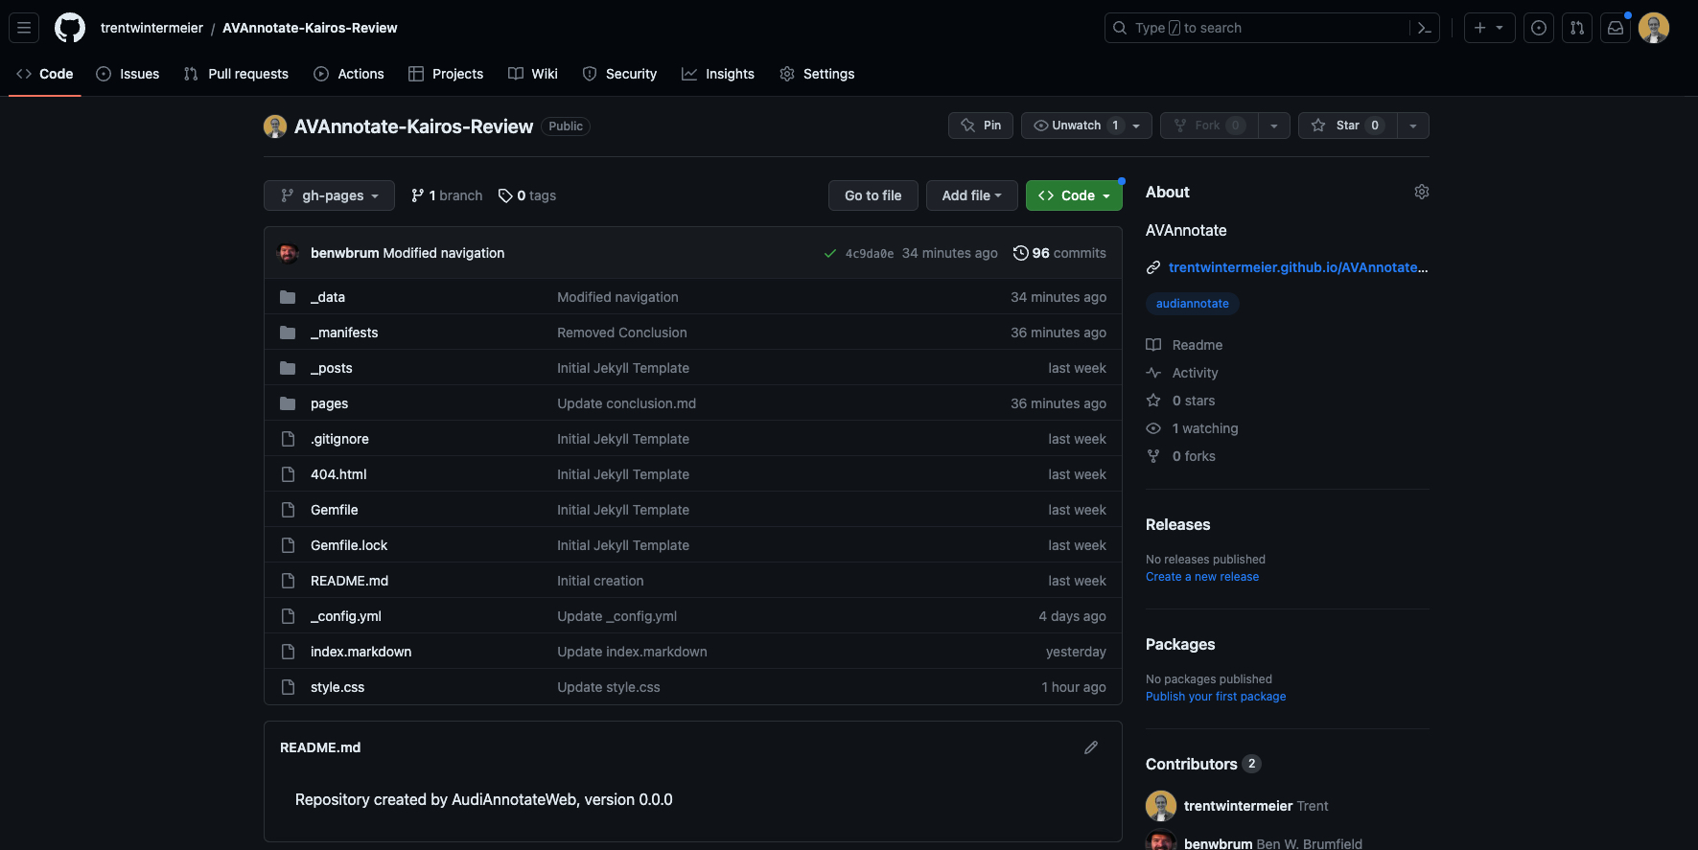Image resolution: width=1698 pixels, height=850 pixels.
Task: View the 1 branch link
Action: (x=447, y=195)
